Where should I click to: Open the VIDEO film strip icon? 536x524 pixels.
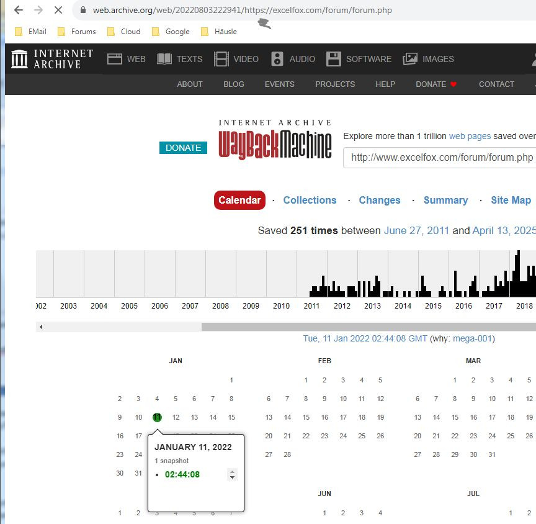click(221, 59)
